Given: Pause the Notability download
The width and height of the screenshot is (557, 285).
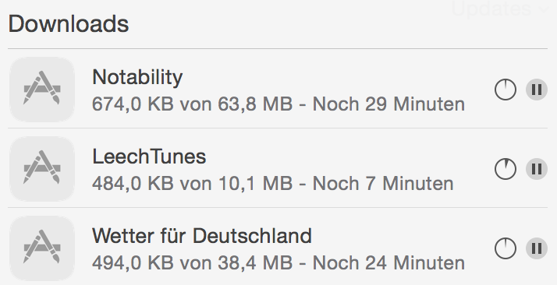Looking at the screenshot, I should [x=537, y=90].
